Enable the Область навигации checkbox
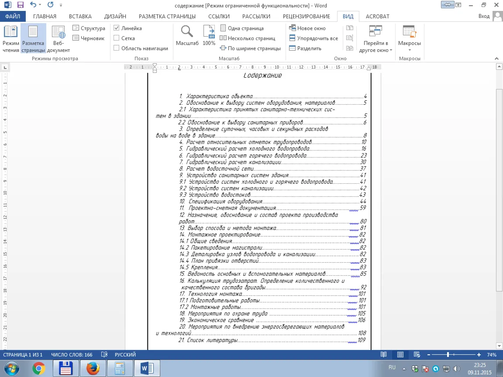Image resolution: width=503 pixels, height=377 pixels. [x=117, y=48]
